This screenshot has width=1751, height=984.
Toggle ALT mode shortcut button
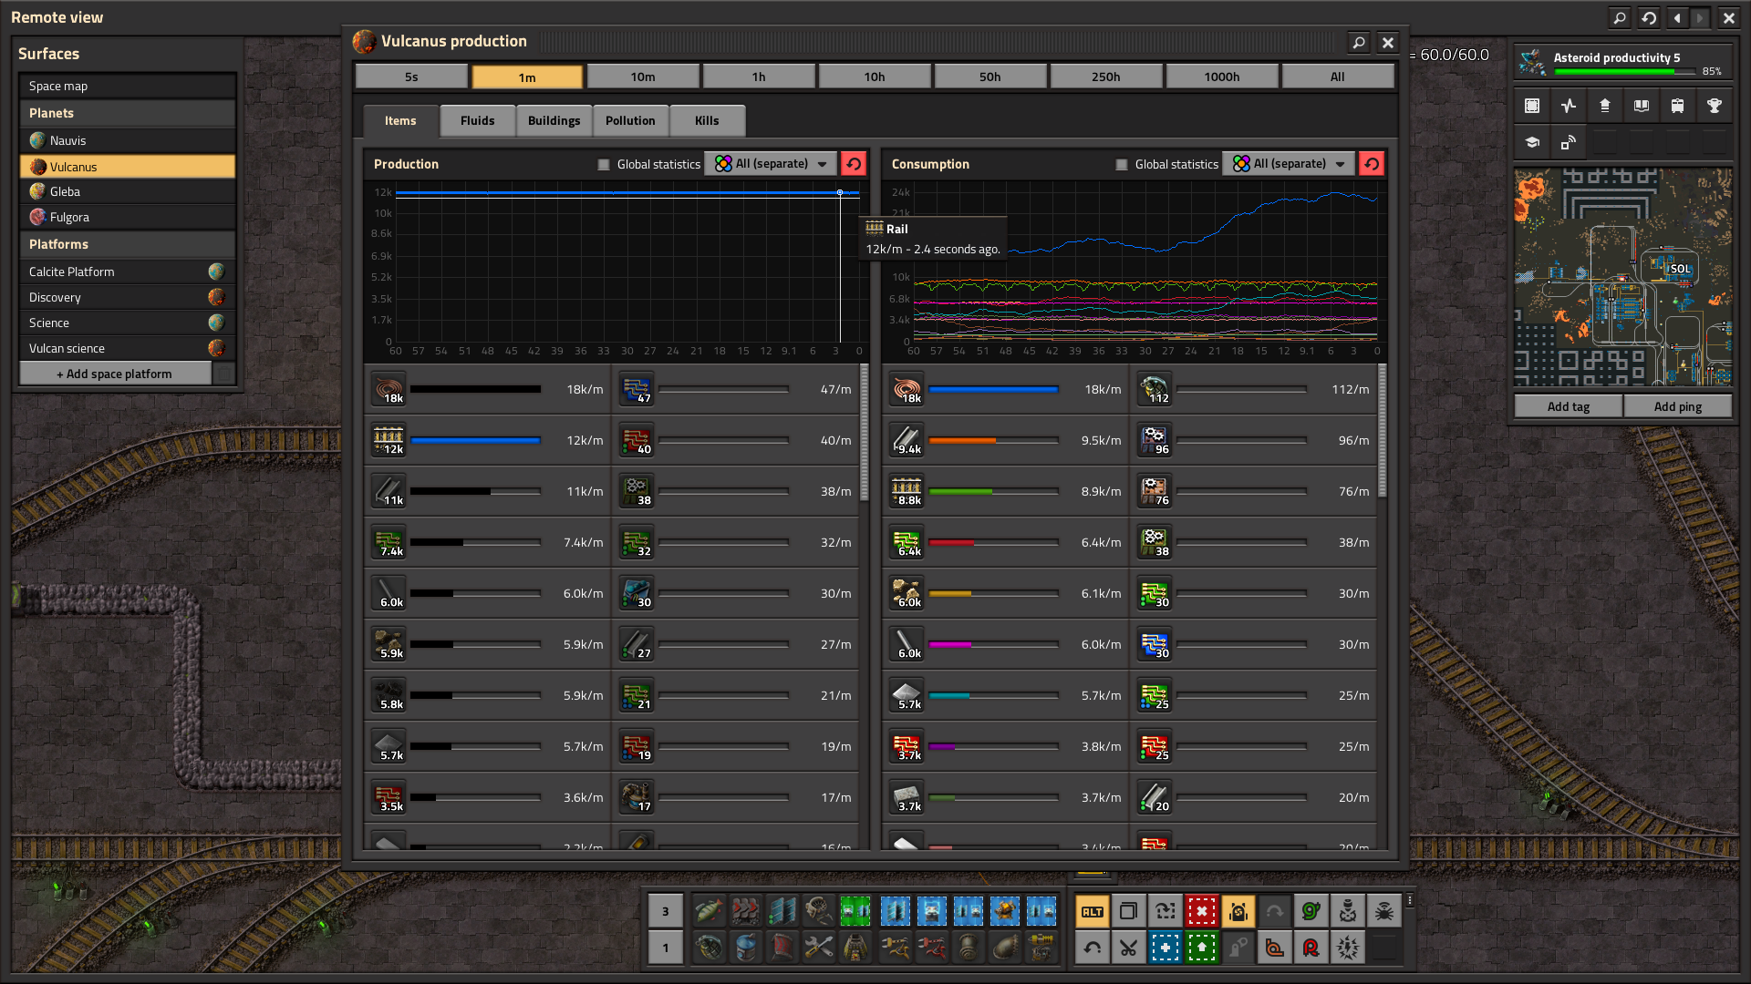[1092, 911]
